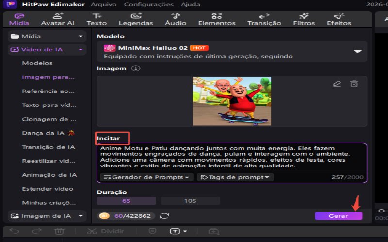Viewport: 388px width, 242px height.
Task: Select Modelos in the sidebar
Action: tap(37, 63)
